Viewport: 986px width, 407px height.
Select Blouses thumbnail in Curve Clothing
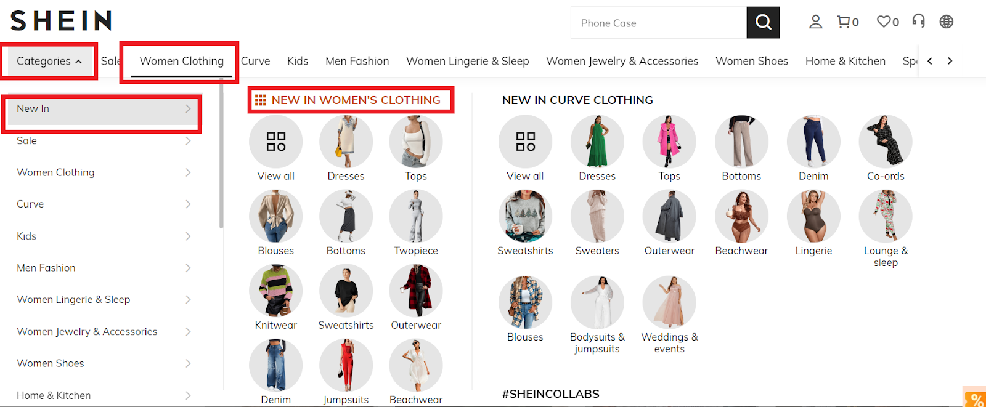tap(525, 302)
